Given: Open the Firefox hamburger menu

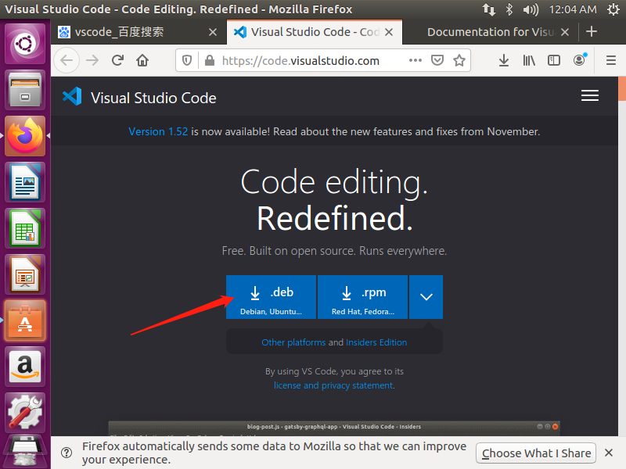Looking at the screenshot, I should 611,61.
